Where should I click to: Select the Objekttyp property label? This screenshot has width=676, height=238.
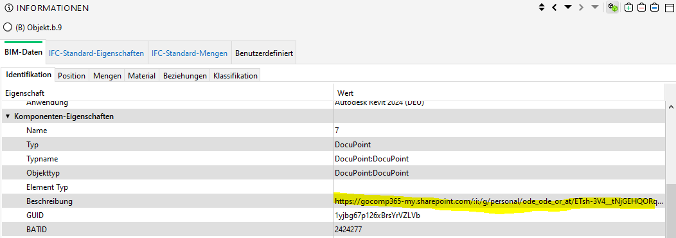coord(42,173)
